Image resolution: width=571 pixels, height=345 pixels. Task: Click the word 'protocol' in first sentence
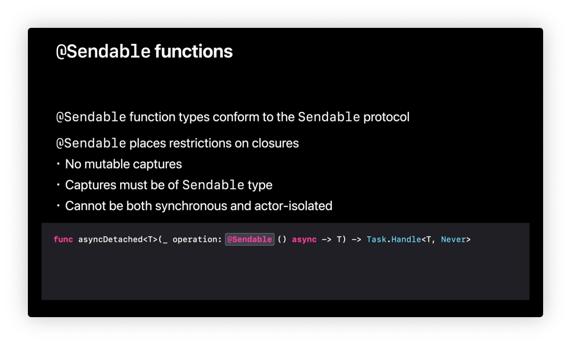pyautogui.click(x=386, y=117)
